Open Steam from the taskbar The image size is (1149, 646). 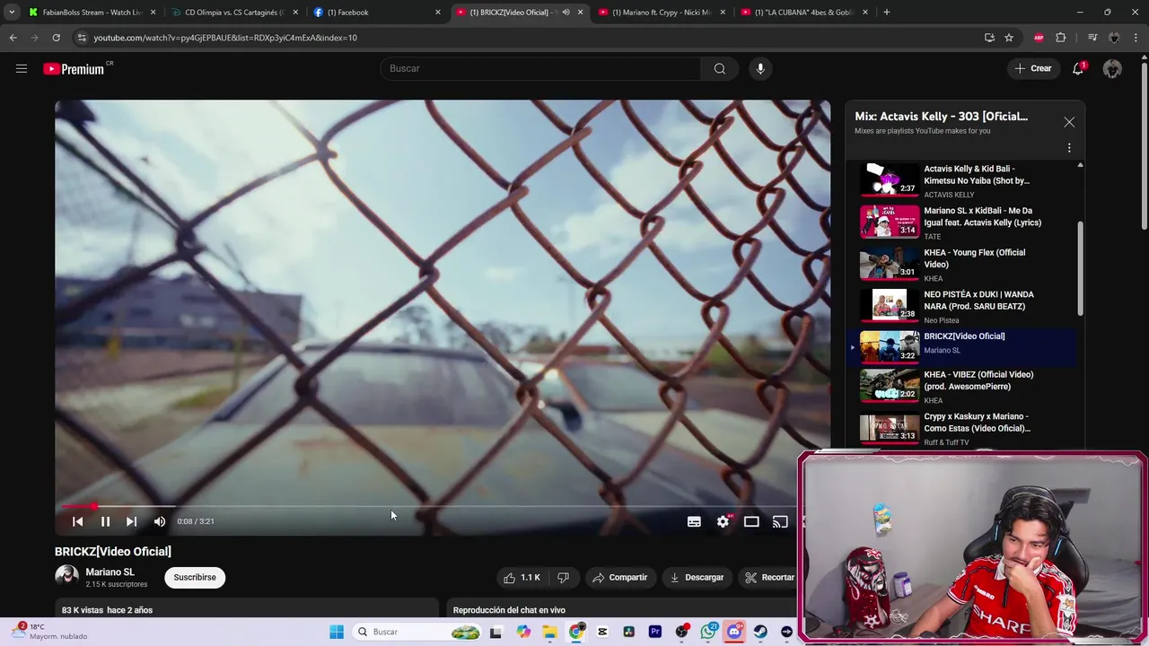pyautogui.click(x=761, y=632)
